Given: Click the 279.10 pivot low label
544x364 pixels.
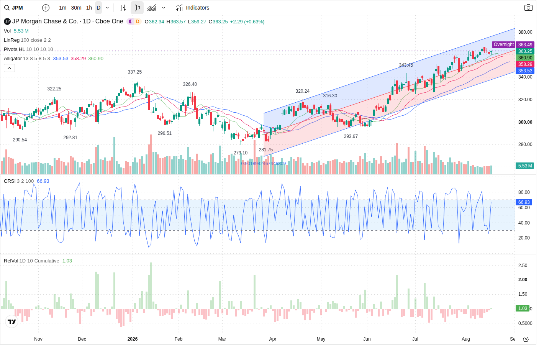Looking at the screenshot, I should (x=241, y=153).
